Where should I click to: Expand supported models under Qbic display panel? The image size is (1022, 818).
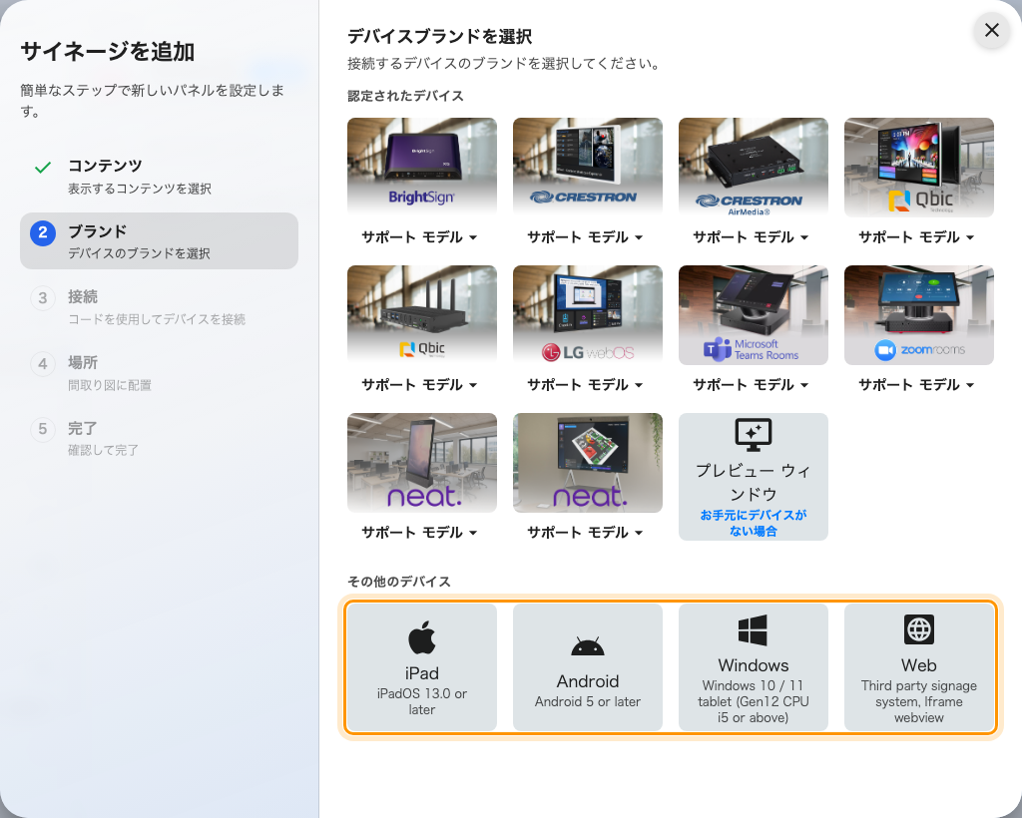pos(916,237)
